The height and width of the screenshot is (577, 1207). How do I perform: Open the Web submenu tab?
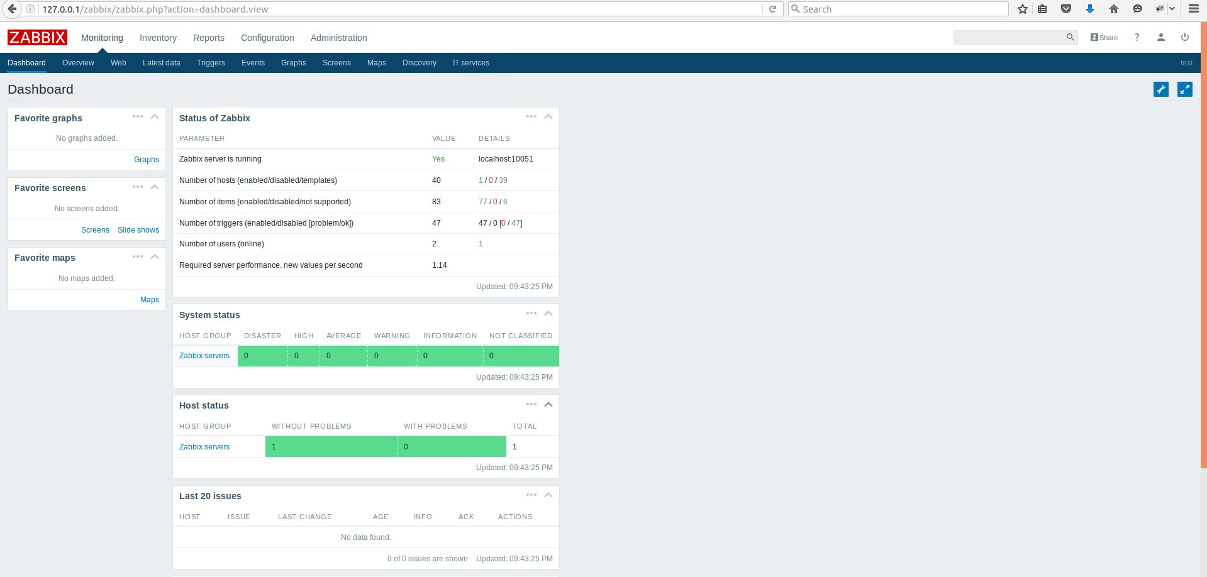point(118,63)
